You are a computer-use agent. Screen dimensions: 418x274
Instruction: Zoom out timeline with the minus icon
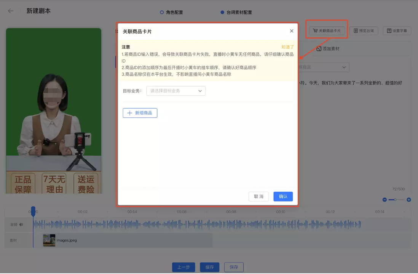[384, 199]
